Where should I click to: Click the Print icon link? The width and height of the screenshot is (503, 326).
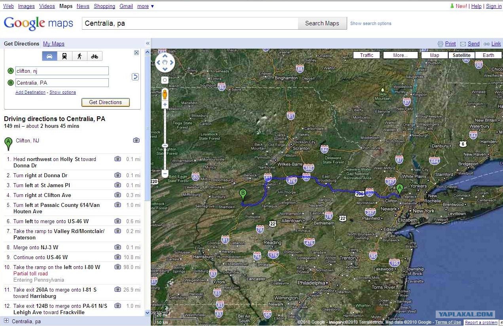tap(447, 44)
